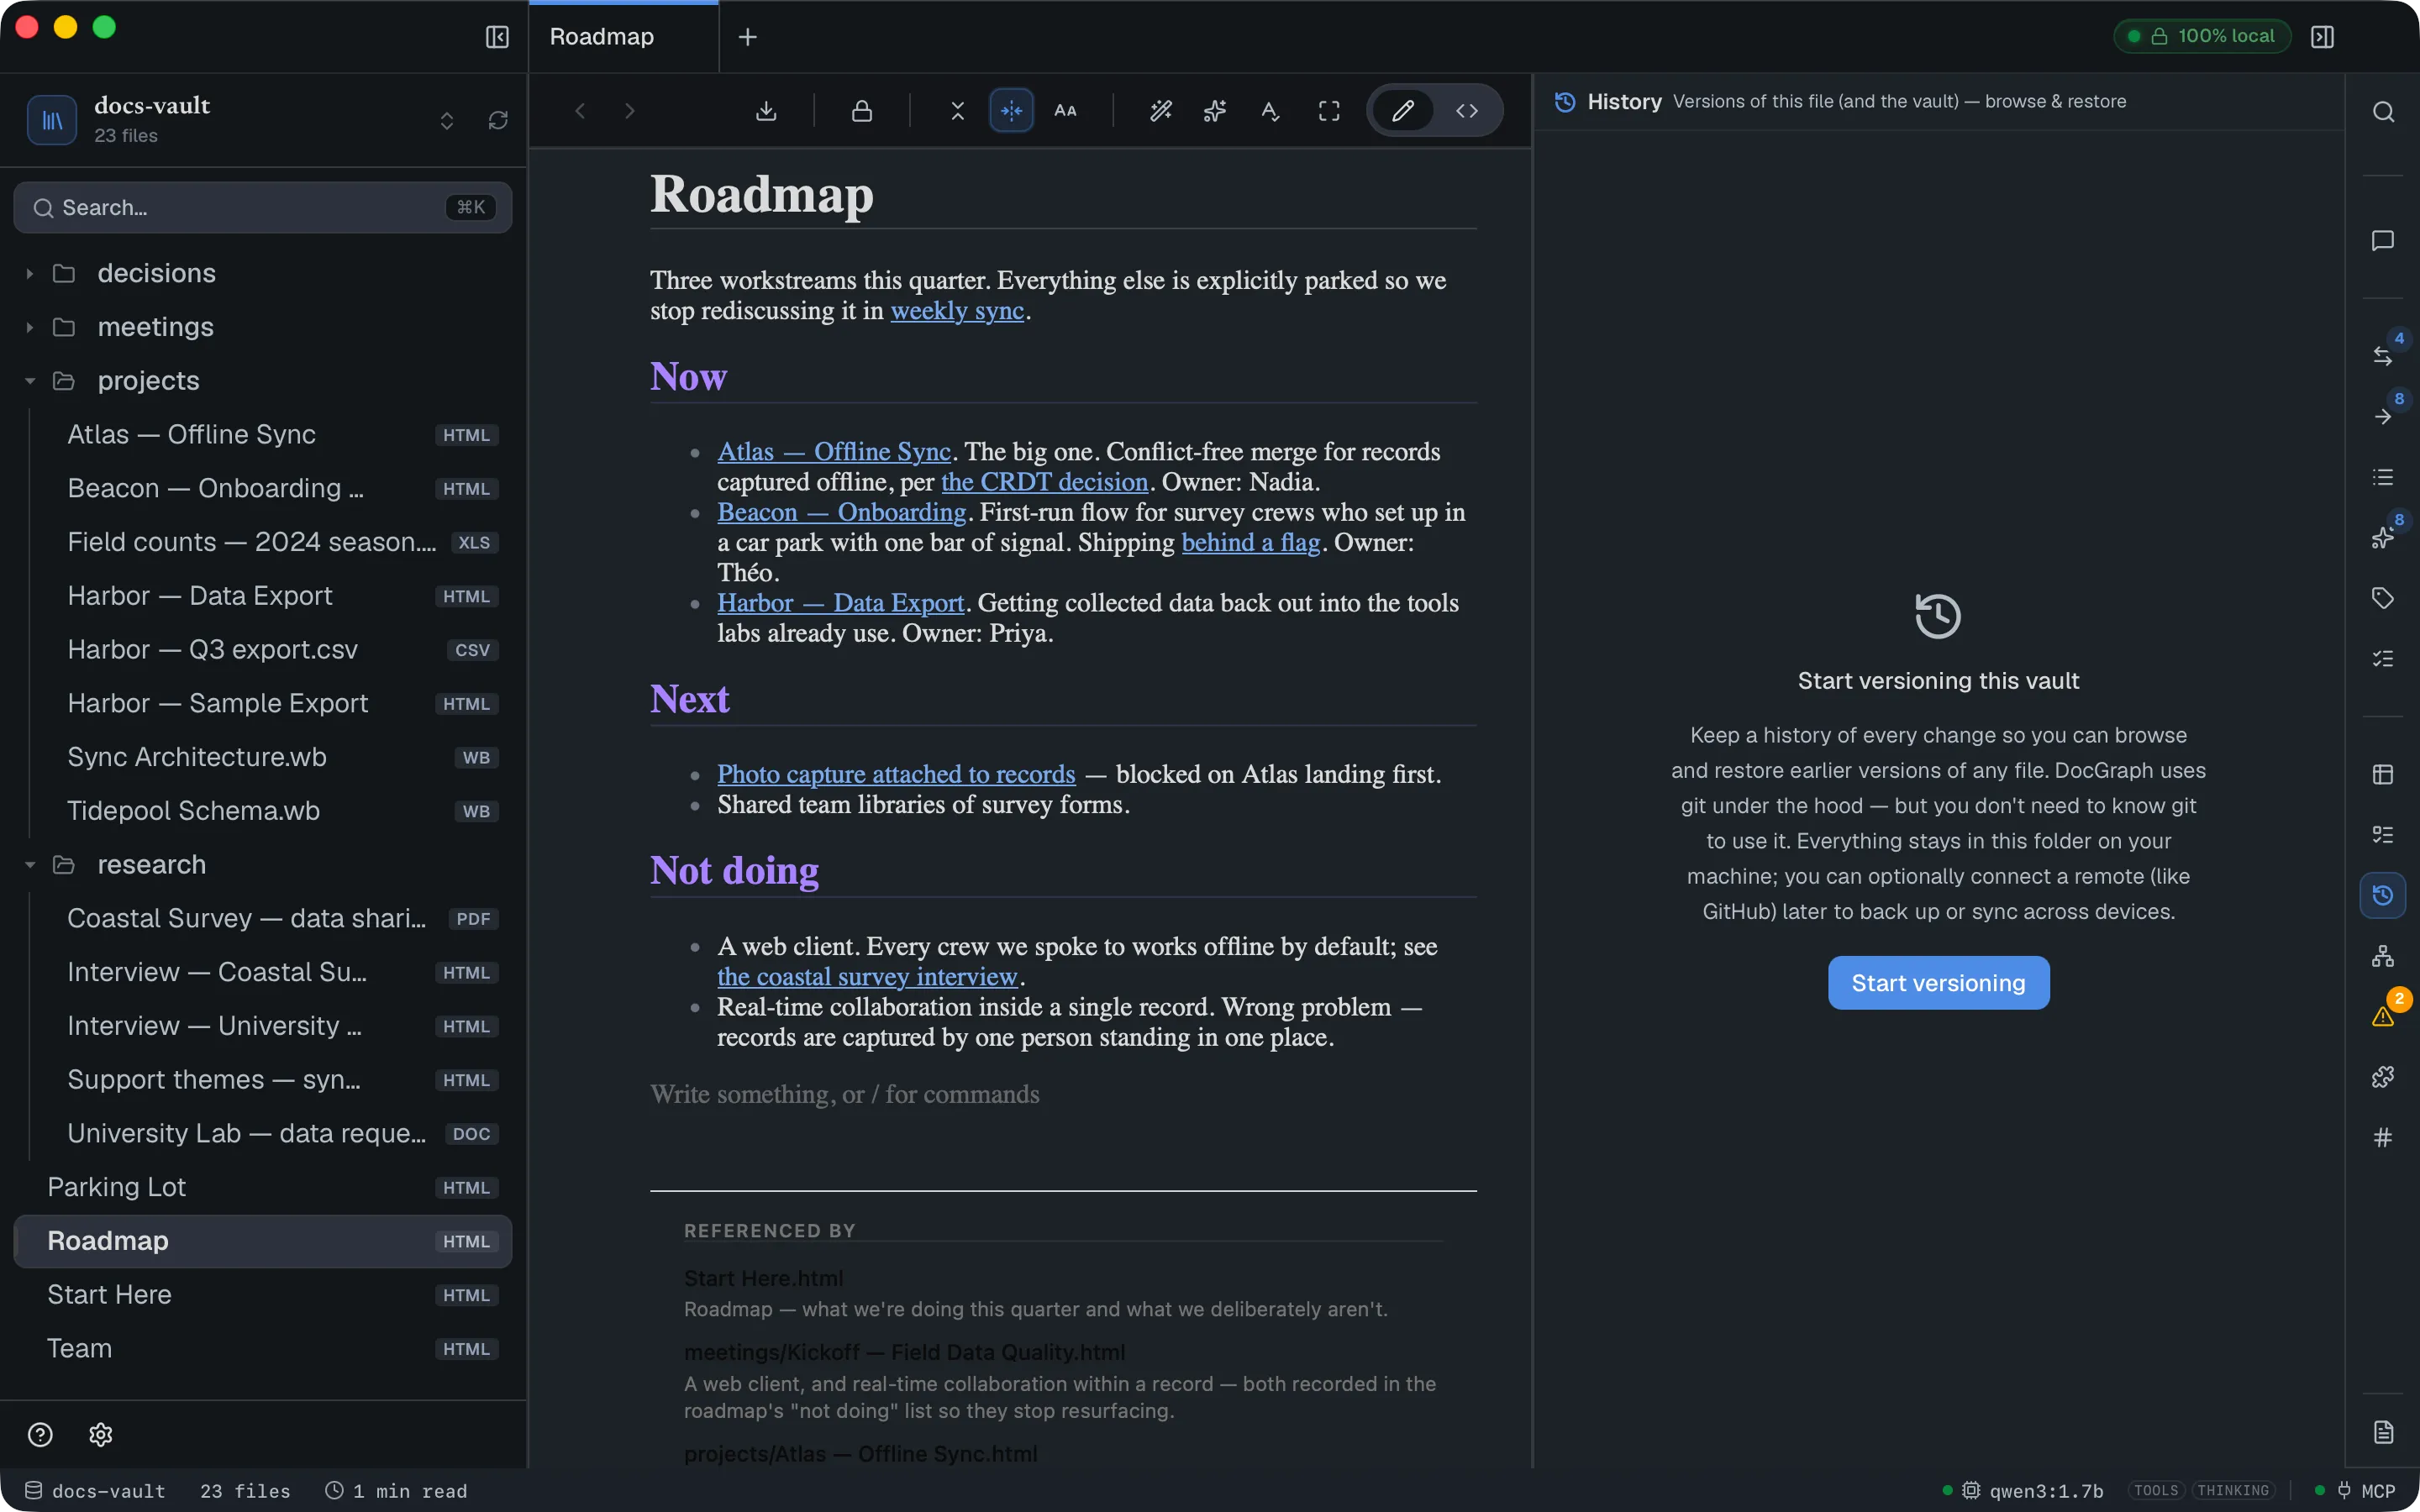This screenshot has height=1512, width=2420.
Task: Open the table layout panel icon
Action: click(2383, 774)
